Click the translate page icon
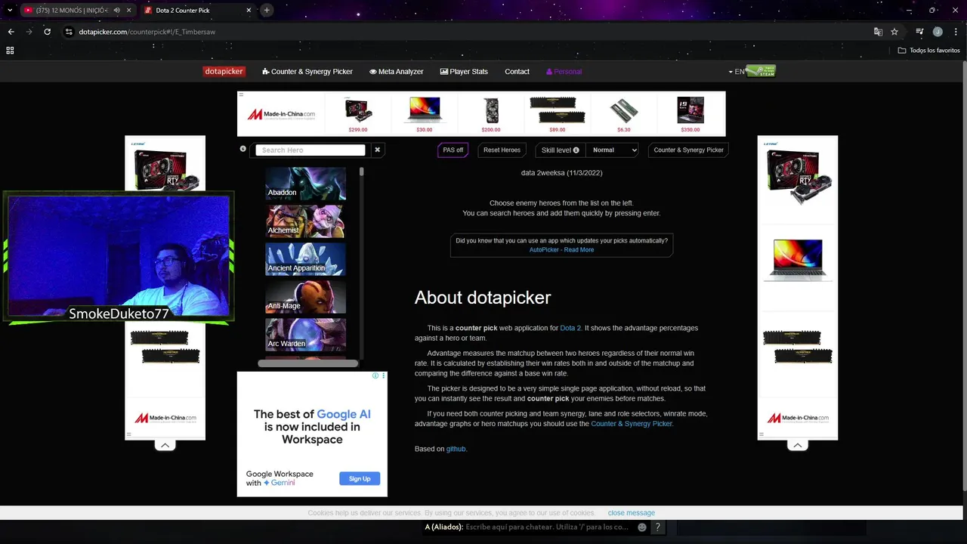 (878, 32)
